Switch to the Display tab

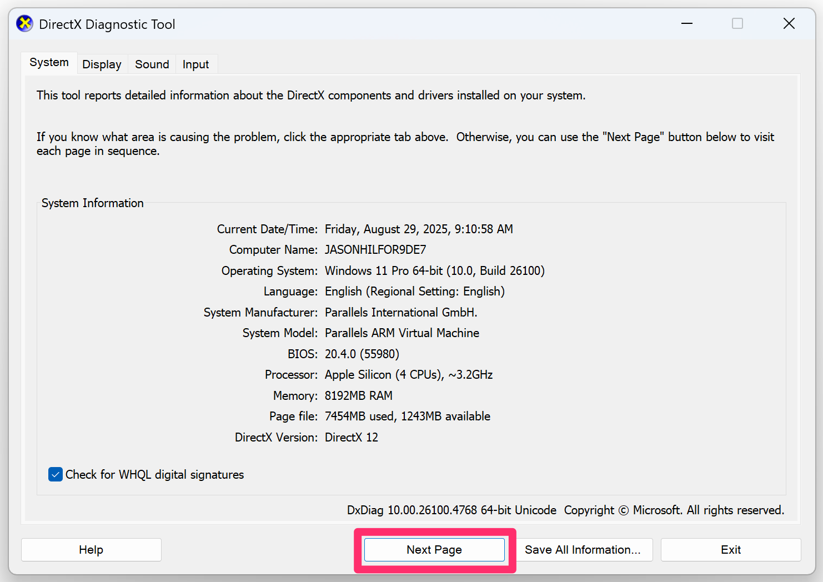(102, 64)
